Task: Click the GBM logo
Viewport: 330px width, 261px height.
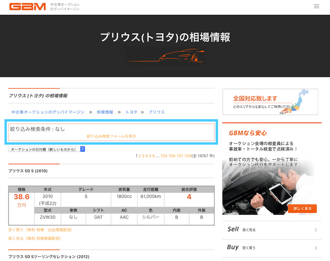Action: click(27, 7)
